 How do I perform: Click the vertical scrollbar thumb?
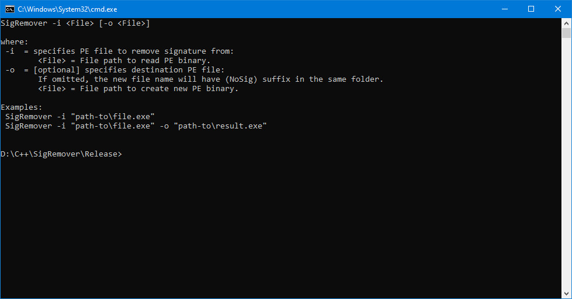(x=567, y=33)
